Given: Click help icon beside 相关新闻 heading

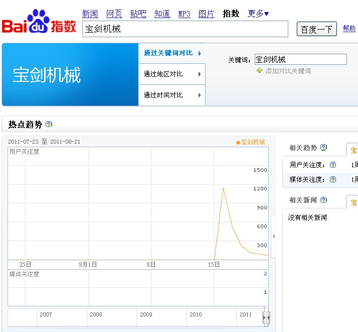Looking at the screenshot, I should point(323,200).
